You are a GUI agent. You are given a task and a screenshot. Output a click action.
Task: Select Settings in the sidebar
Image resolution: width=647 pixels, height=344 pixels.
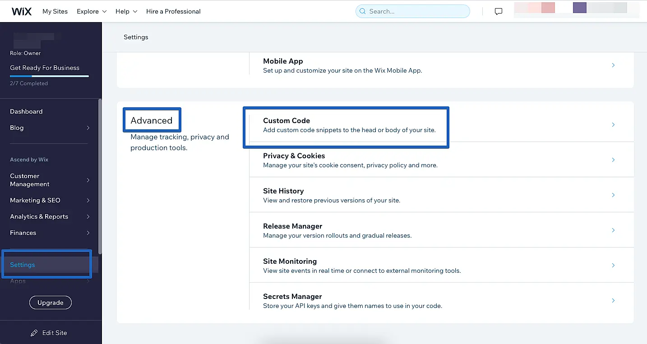pos(23,265)
